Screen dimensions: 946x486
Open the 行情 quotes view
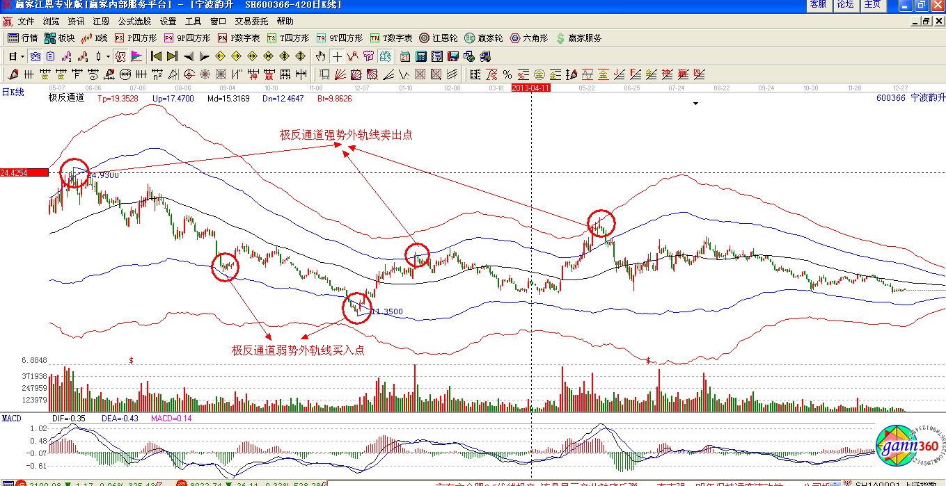(22, 38)
